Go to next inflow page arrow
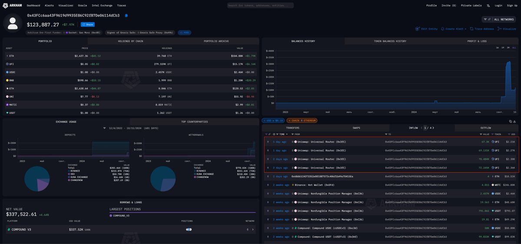 [432, 128]
